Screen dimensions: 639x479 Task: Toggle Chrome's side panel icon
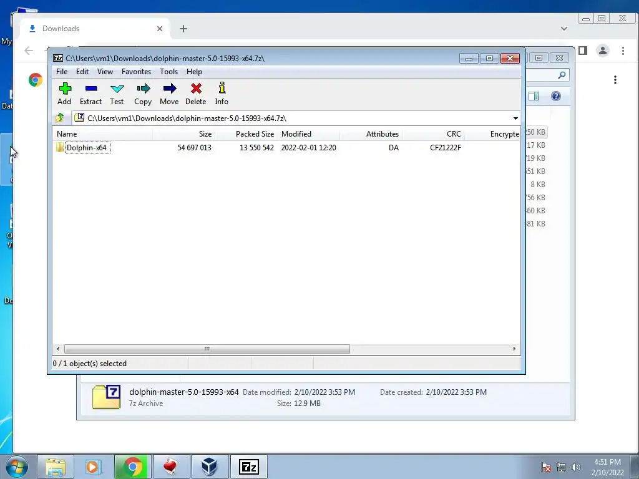tap(583, 51)
